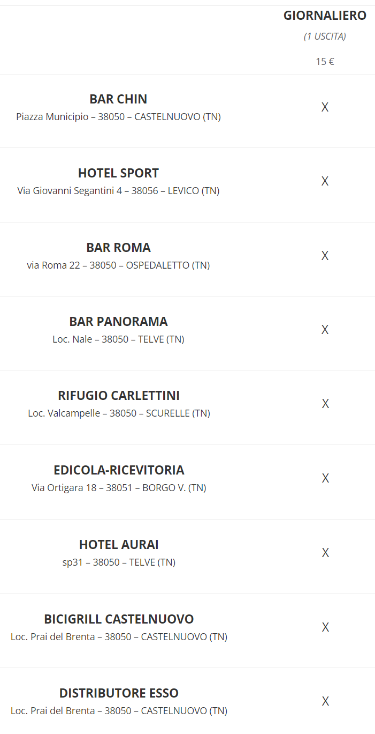Click the BICIGRILL CASTELNUOVO heading
The width and height of the screenshot is (375, 734).
(119, 619)
